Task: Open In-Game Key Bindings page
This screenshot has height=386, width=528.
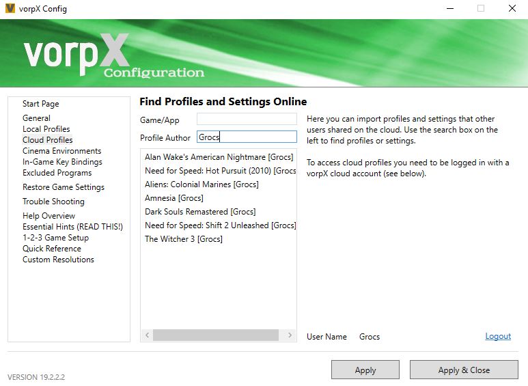Action: coord(62,162)
